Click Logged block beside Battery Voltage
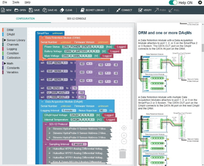Image resolution: width=204 pixels, height=166 pixels. [x=114, y=51]
